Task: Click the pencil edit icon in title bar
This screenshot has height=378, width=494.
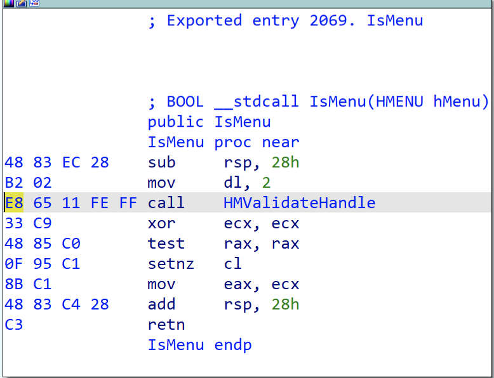Action: [x=21, y=3]
